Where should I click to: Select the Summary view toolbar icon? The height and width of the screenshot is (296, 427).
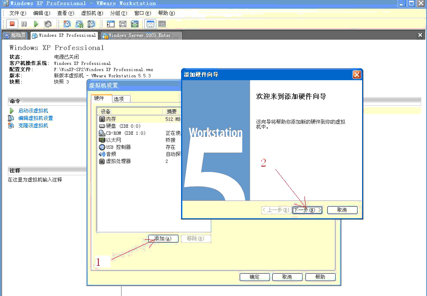click(150, 24)
